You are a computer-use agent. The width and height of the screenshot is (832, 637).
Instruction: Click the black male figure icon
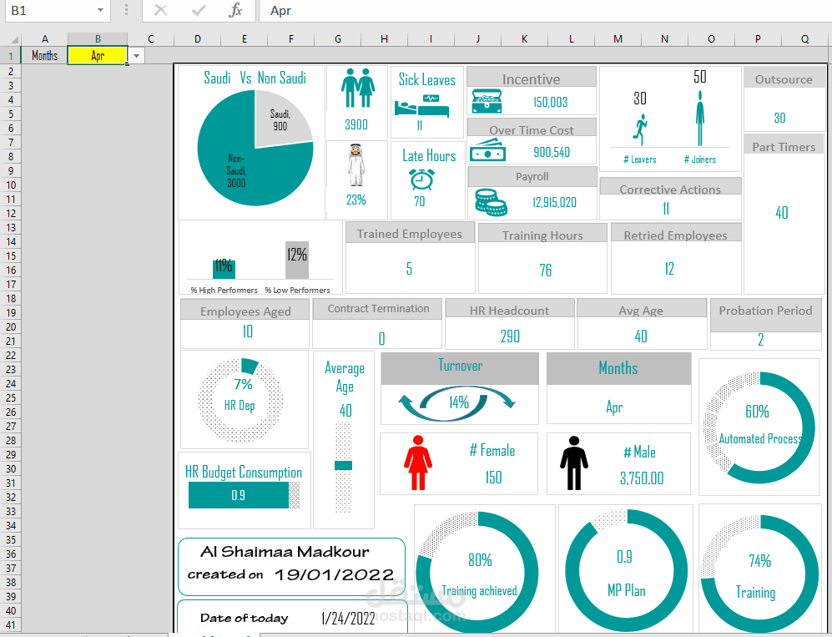(x=573, y=463)
